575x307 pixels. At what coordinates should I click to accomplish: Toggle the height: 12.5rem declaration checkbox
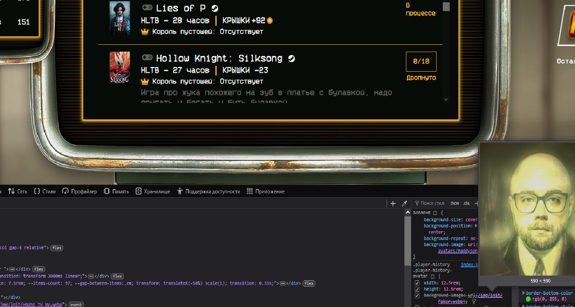(x=417, y=289)
